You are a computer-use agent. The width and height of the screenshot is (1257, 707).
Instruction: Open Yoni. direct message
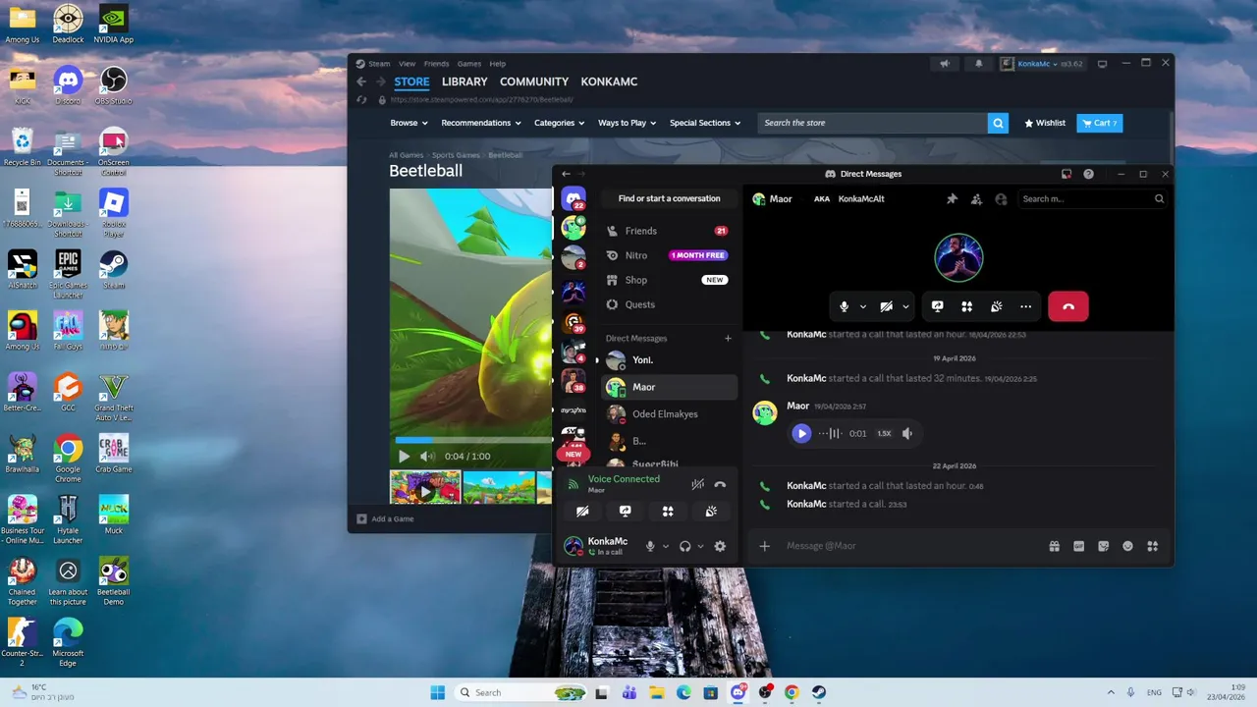point(669,360)
